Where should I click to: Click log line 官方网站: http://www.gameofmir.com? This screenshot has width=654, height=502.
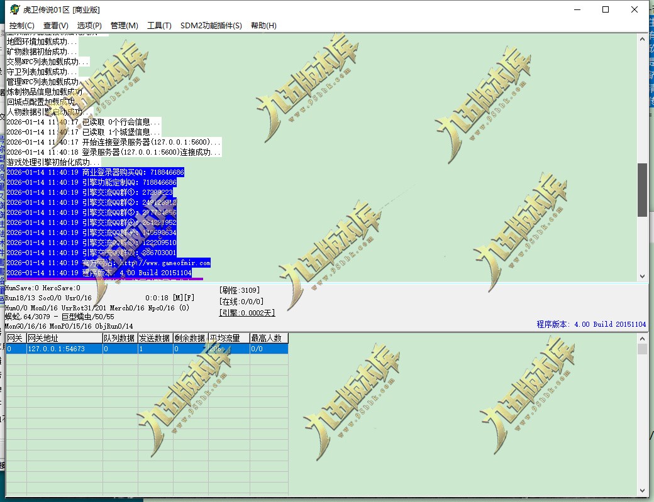[x=108, y=263]
